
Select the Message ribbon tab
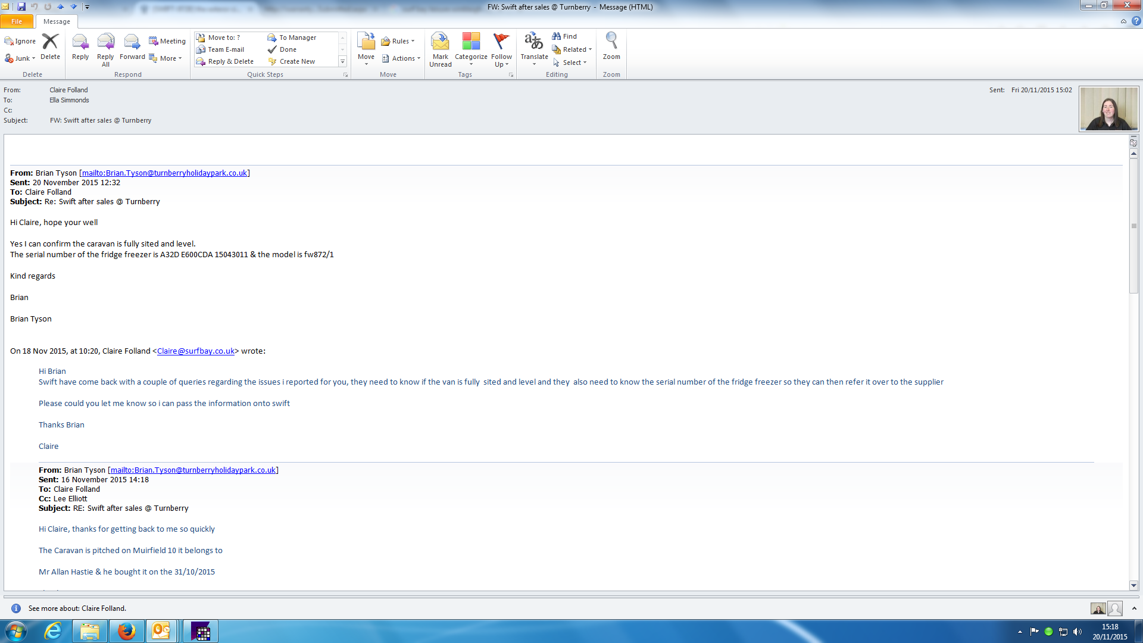click(x=57, y=21)
